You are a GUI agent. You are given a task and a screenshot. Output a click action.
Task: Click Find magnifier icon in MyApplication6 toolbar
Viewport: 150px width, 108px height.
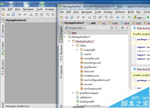pos(48,15)
